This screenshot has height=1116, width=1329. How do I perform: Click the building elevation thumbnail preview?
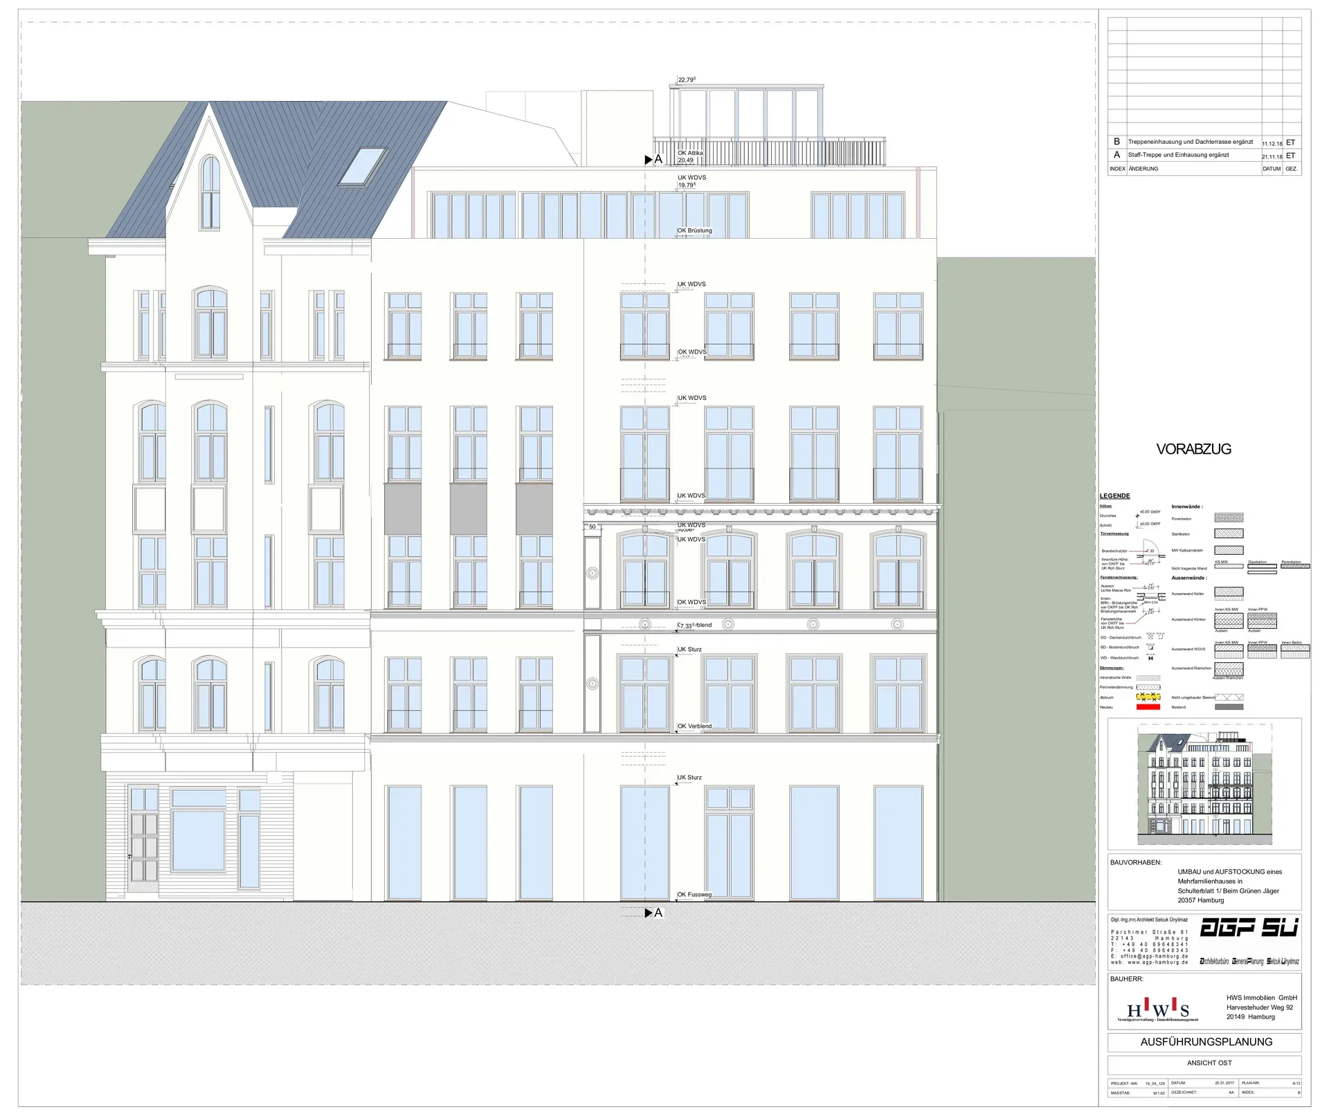[1204, 784]
